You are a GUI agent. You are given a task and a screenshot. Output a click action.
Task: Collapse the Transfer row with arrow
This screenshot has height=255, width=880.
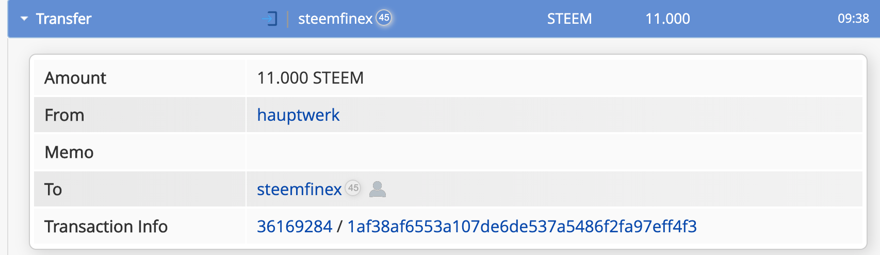[24, 19]
